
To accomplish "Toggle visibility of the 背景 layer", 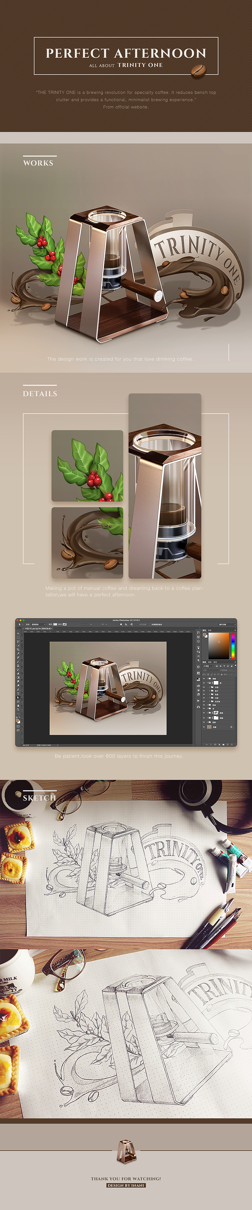I will [x=204, y=727].
